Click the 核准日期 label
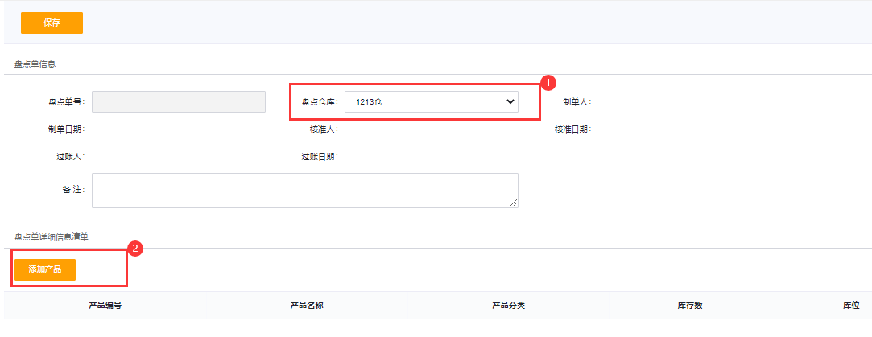Viewport: 872px width, 337px height. 572,129
